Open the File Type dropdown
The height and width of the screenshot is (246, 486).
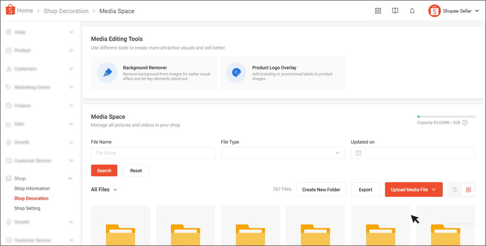coord(283,153)
